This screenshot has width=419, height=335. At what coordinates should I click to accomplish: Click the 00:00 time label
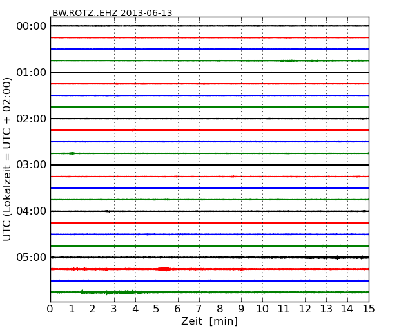point(32,26)
